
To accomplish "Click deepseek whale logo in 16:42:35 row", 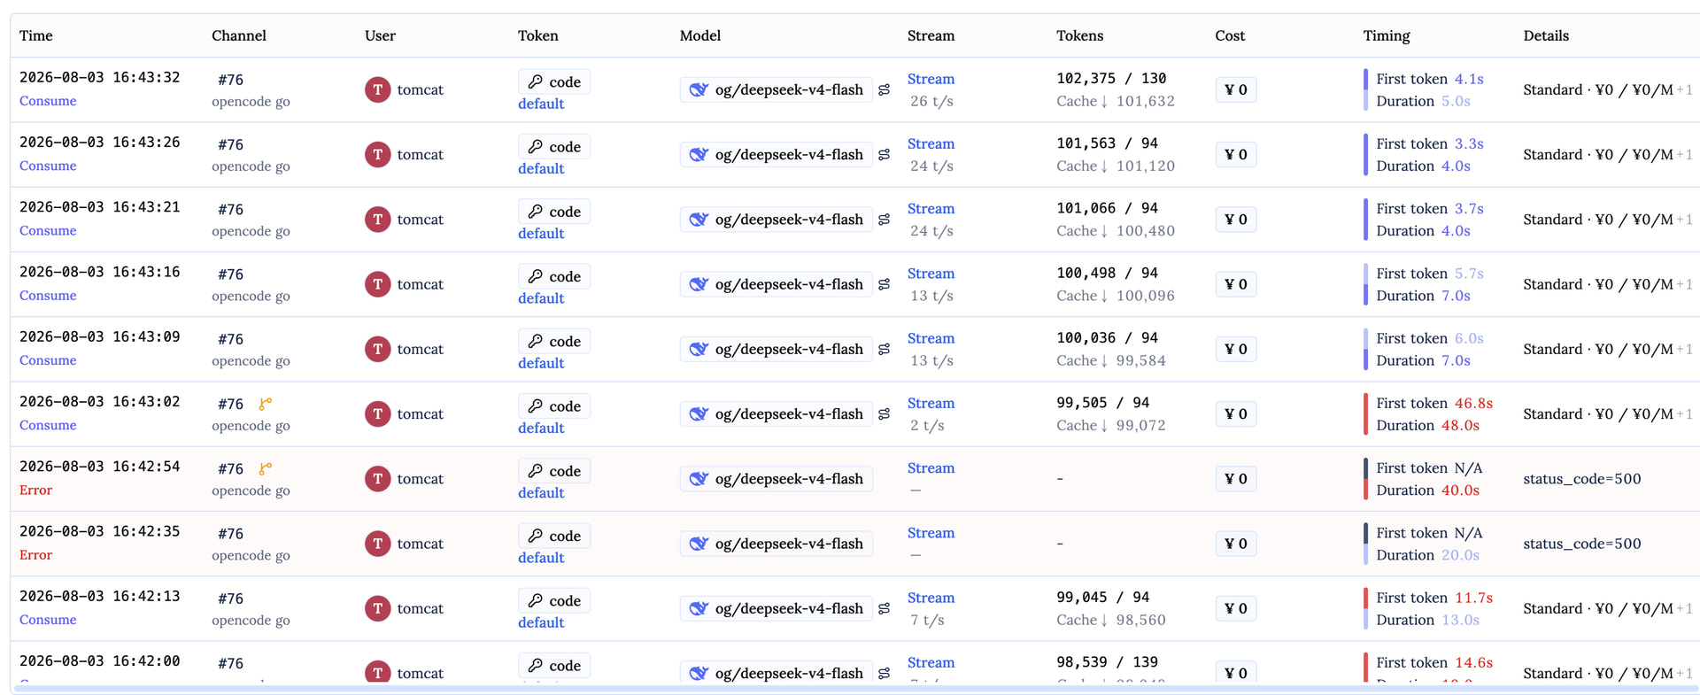I will coord(699,544).
